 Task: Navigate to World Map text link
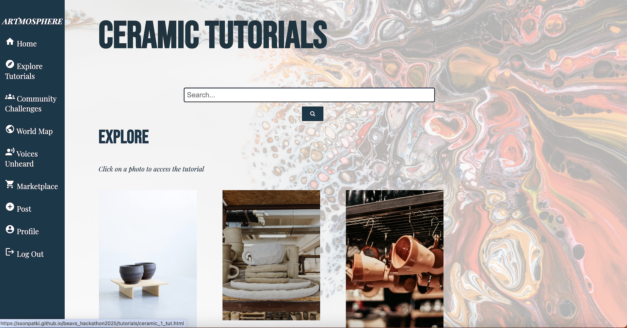pyautogui.click(x=35, y=131)
